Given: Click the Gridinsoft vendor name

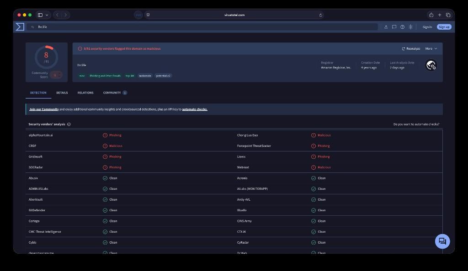Looking at the screenshot, I should pos(36,156).
